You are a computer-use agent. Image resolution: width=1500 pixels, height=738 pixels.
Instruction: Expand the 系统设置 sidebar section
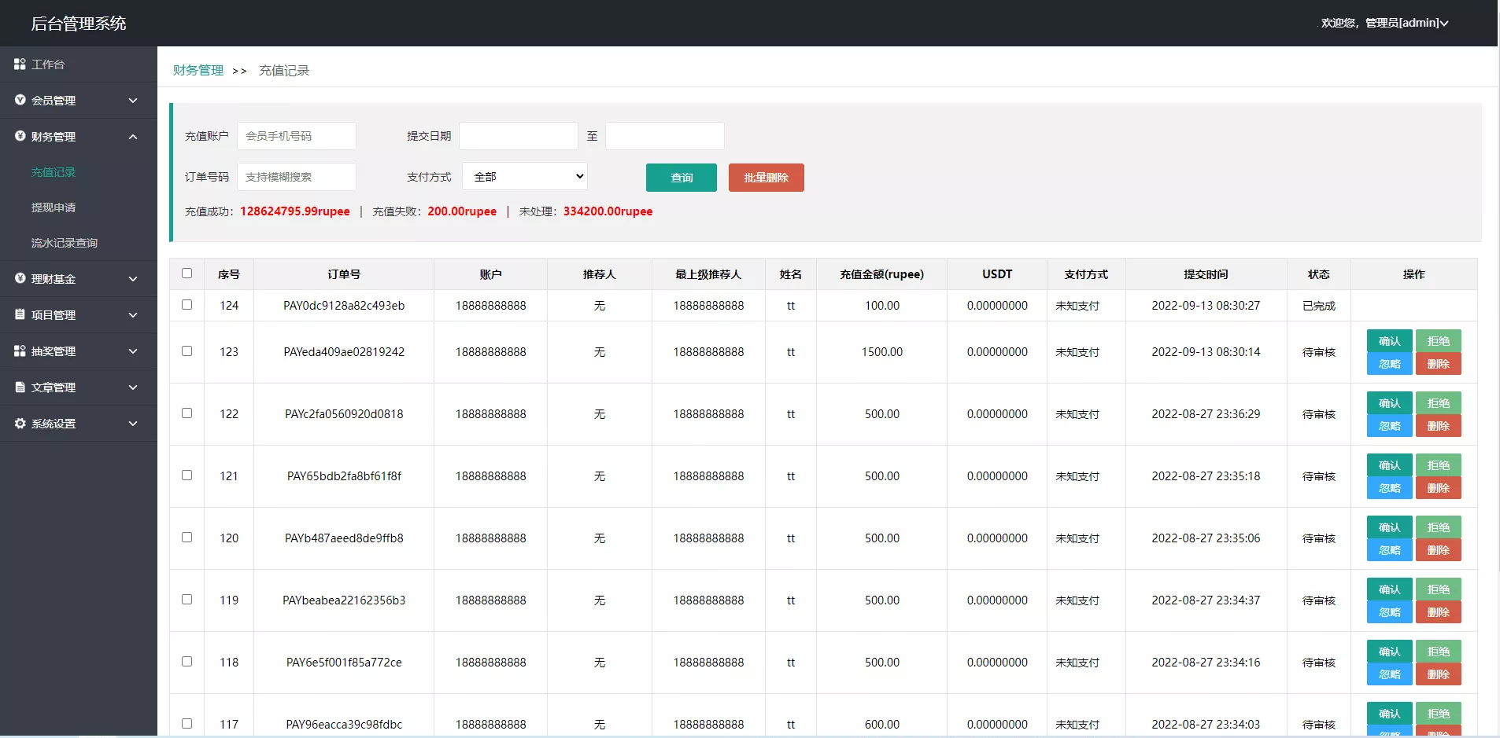point(132,423)
